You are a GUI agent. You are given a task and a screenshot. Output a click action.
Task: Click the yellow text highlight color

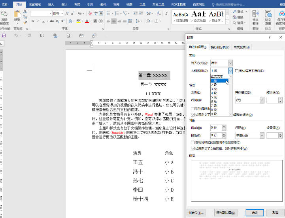78,21
